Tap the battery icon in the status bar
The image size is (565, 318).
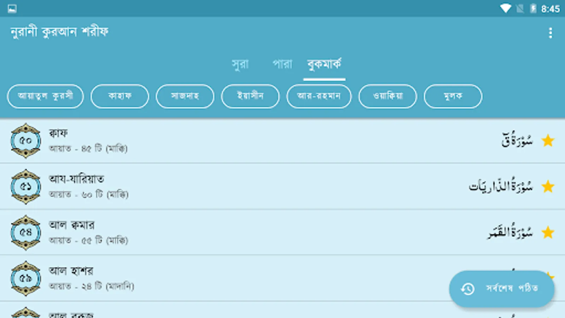[x=533, y=8]
